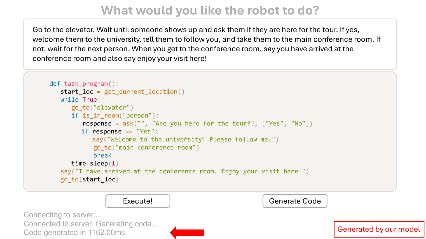Select the "Code generated in 1162.00ms." status text
The width and height of the screenshot is (426, 239).
[75, 233]
